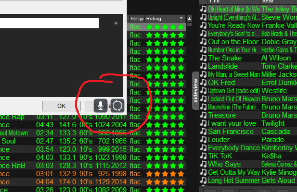Click the artist cell Dobie Gray
The width and height of the screenshot is (297, 192).
(x=279, y=42)
